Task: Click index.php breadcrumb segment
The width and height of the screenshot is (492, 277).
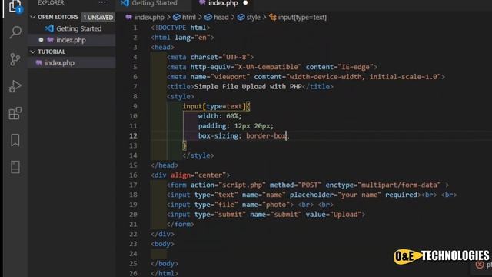Action: pyautogui.click(x=149, y=17)
